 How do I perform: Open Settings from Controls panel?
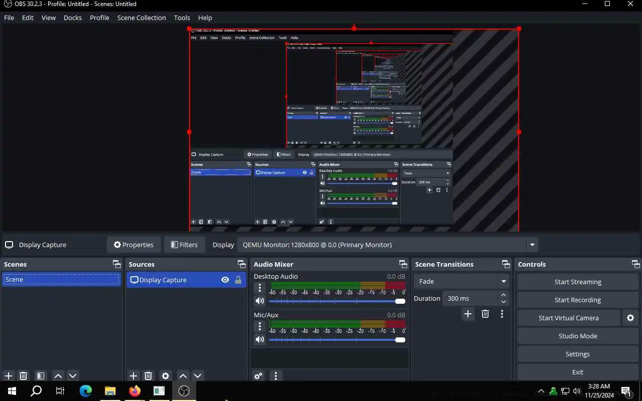point(578,354)
